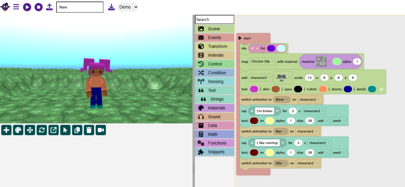Open the Strings subcategory
The height and width of the screenshot is (187, 405).
point(215,99)
